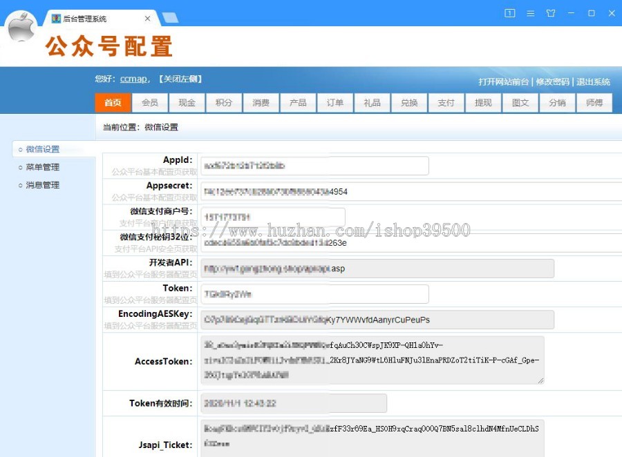Open 菜单管理 in the sidebar

pyautogui.click(x=42, y=167)
